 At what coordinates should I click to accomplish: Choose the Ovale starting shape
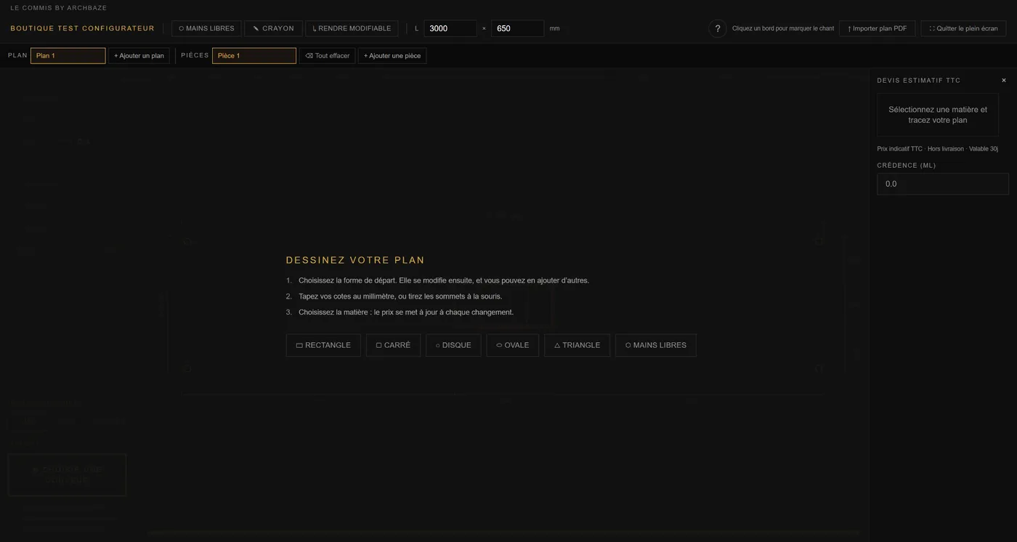[x=513, y=345]
